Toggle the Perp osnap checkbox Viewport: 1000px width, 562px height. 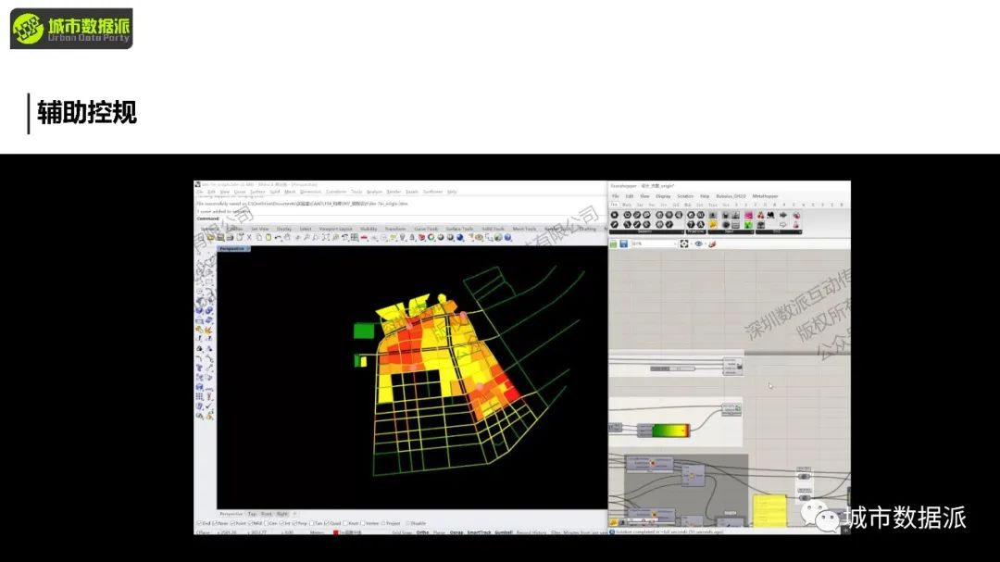pyautogui.click(x=294, y=523)
